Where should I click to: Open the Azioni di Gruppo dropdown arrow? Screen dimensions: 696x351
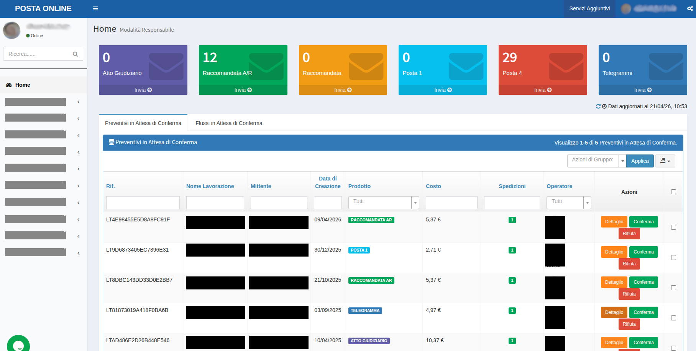click(x=623, y=161)
